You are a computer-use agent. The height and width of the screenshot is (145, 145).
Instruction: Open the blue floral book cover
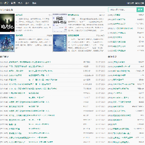coord(60,43)
